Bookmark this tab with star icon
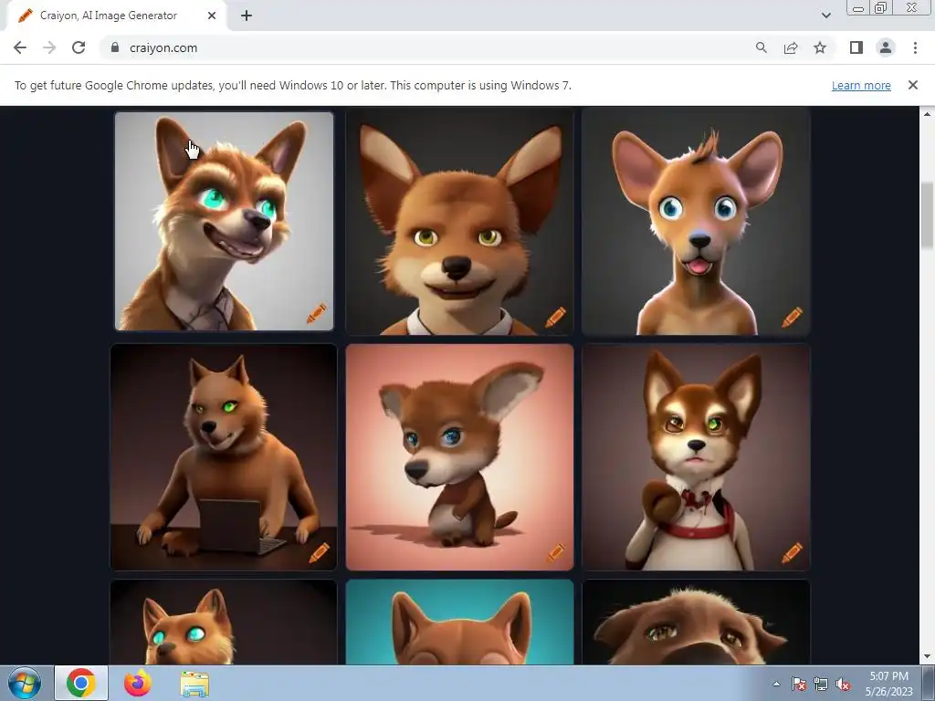The width and height of the screenshot is (935, 701). 820,47
